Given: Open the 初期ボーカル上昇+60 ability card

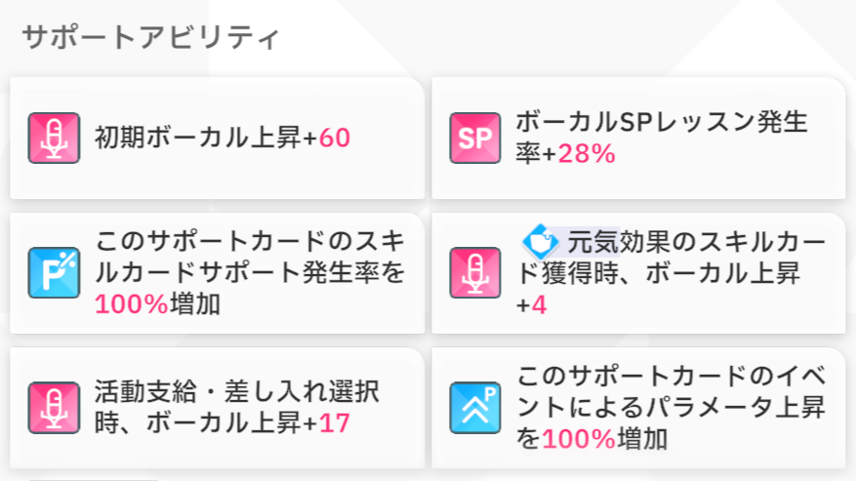Looking at the screenshot, I should [x=218, y=139].
